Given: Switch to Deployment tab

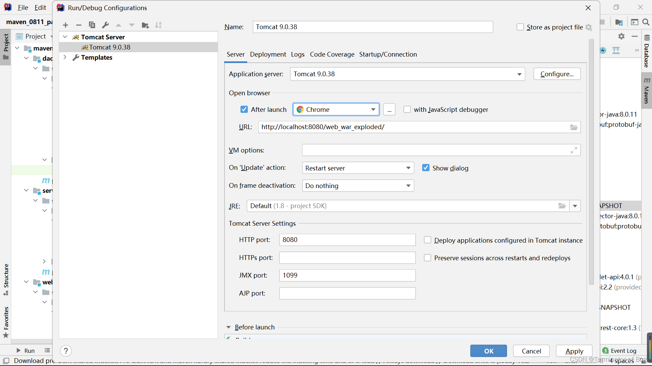Looking at the screenshot, I should click(x=268, y=54).
